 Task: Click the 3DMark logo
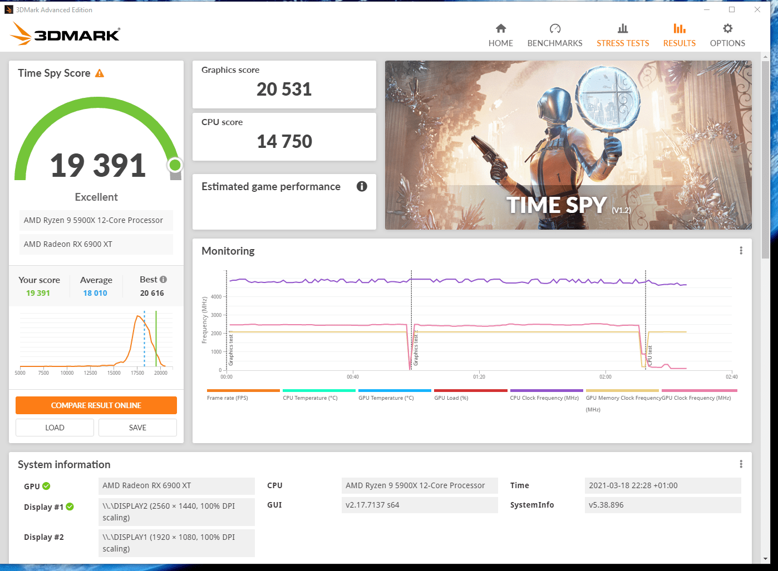pyautogui.click(x=65, y=34)
